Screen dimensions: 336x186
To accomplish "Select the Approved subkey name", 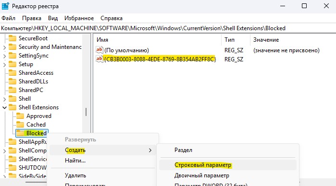I will pyautogui.click(x=39, y=116).
